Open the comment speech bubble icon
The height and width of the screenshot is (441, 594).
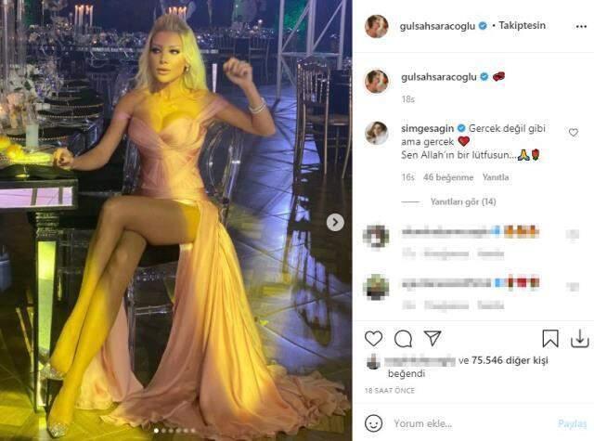coord(403,338)
